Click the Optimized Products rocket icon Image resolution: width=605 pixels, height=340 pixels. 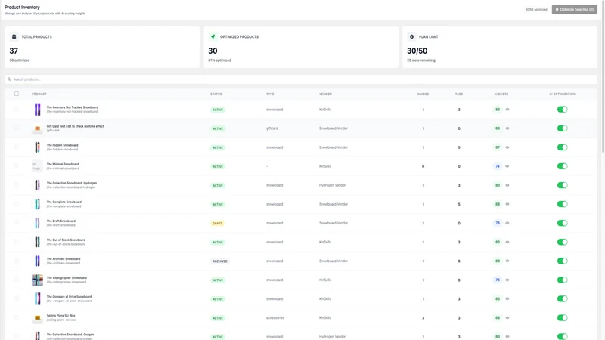(x=213, y=36)
